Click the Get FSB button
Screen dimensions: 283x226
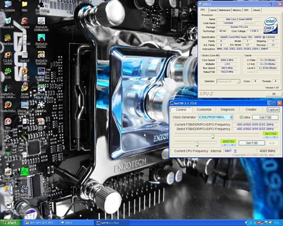pyautogui.click(x=265, y=117)
